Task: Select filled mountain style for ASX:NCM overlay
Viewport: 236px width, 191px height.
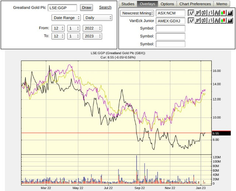Action: pos(230,13)
